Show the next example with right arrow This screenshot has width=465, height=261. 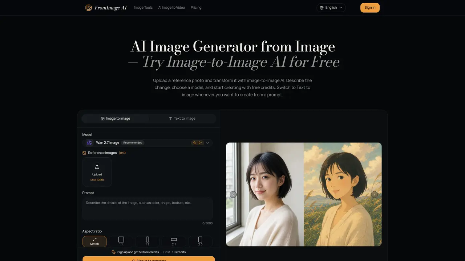[x=374, y=195]
